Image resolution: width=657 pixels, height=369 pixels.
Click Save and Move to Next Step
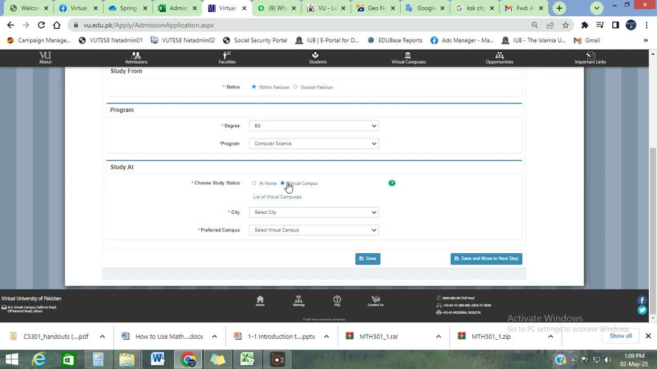[486, 259]
